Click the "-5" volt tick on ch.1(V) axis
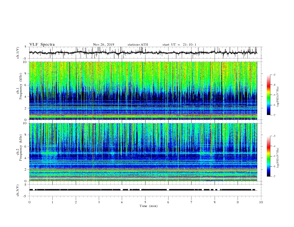 pos(25,59)
